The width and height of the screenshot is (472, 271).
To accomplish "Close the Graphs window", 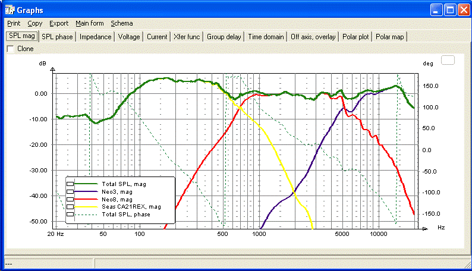I will pos(464,10).
